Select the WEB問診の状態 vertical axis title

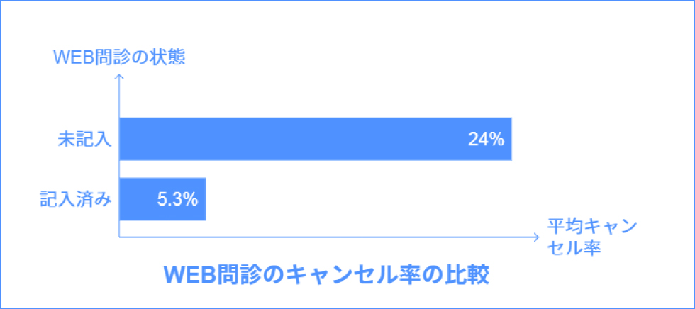coord(119,58)
